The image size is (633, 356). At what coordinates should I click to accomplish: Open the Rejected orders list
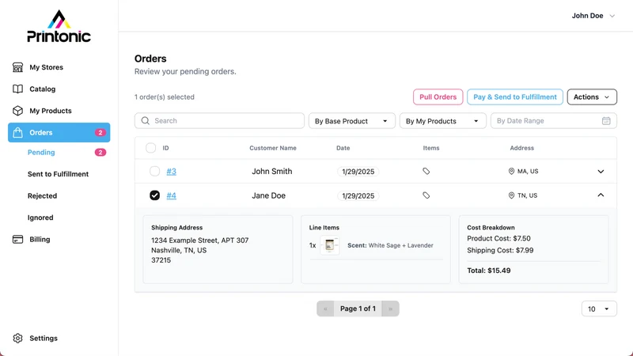(x=43, y=195)
